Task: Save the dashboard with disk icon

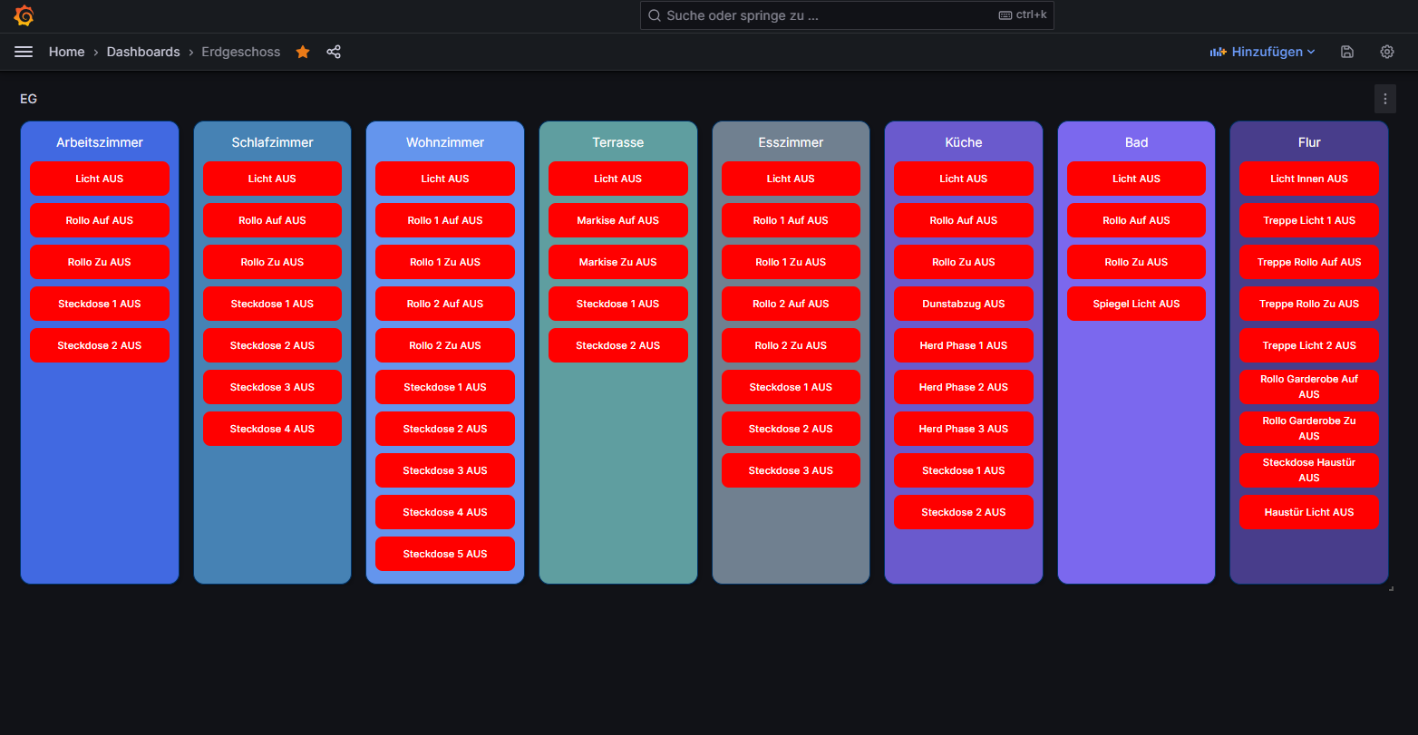Action: pos(1347,53)
